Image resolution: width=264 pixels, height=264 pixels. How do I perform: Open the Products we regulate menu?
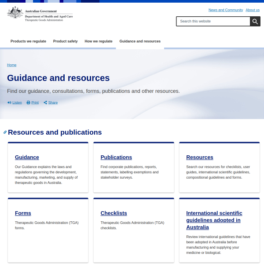click(x=28, y=41)
